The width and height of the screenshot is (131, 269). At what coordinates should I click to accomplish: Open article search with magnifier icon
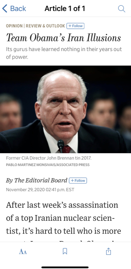[x=122, y=9]
